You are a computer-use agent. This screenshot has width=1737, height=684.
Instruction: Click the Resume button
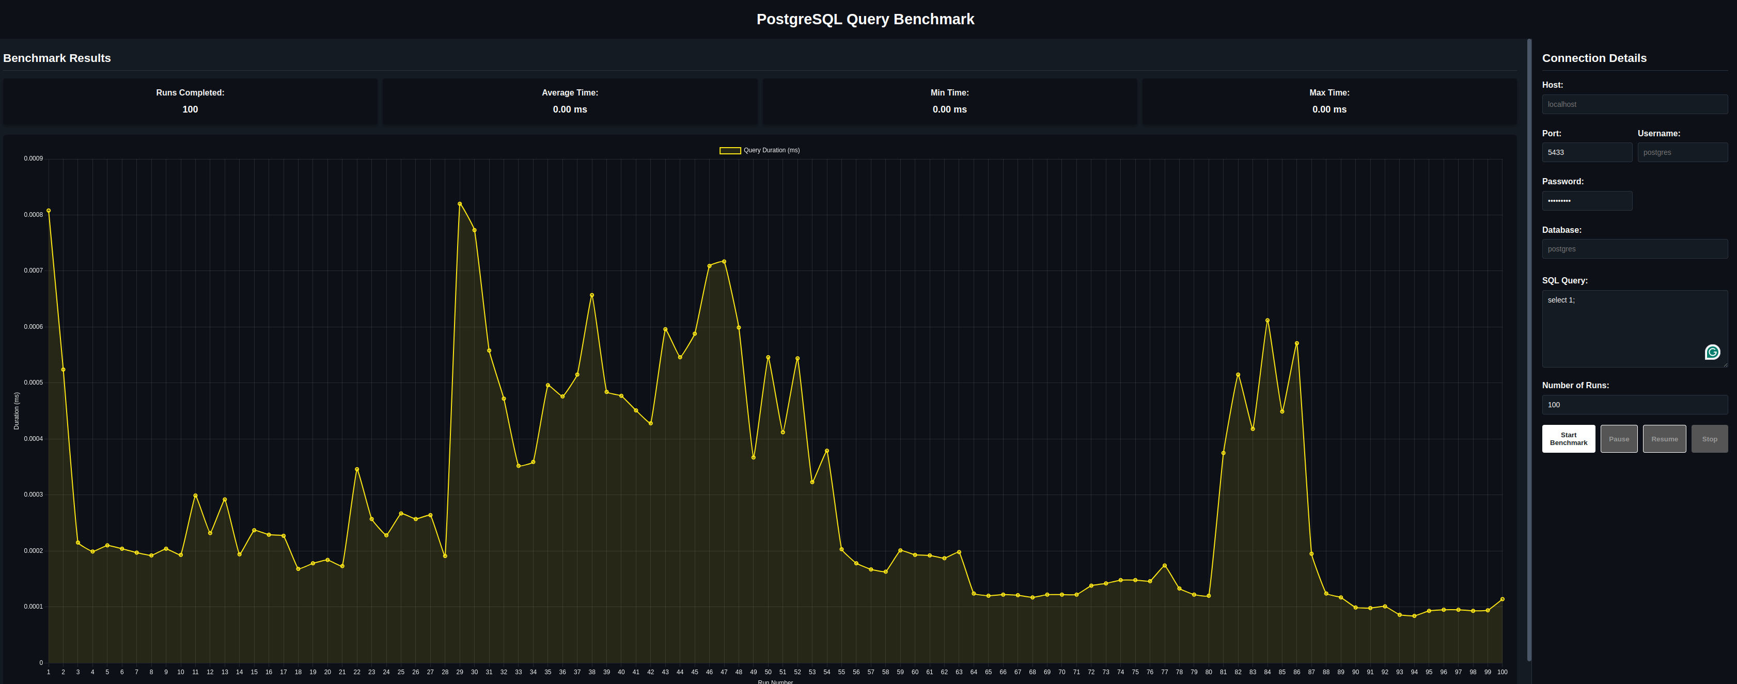click(1664, 439)
